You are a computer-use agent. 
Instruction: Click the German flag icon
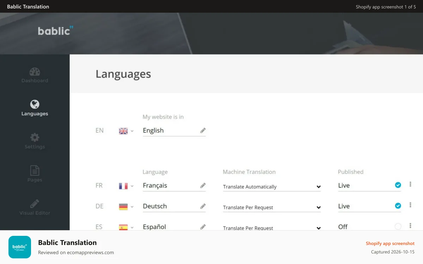coord(123,207)
